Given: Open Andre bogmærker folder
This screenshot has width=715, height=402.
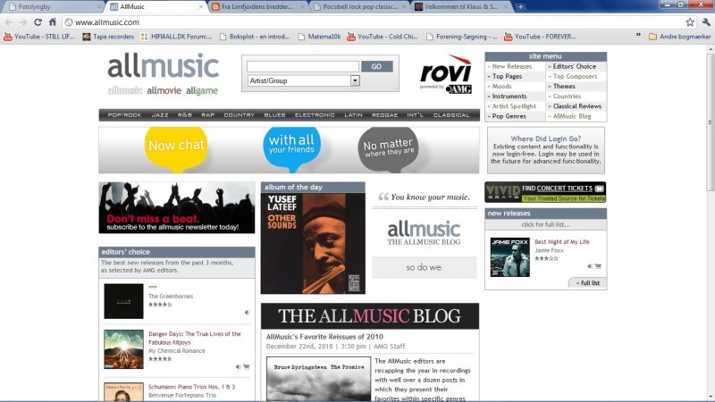Looking at the screenshot, I should [x=679, y=37].
